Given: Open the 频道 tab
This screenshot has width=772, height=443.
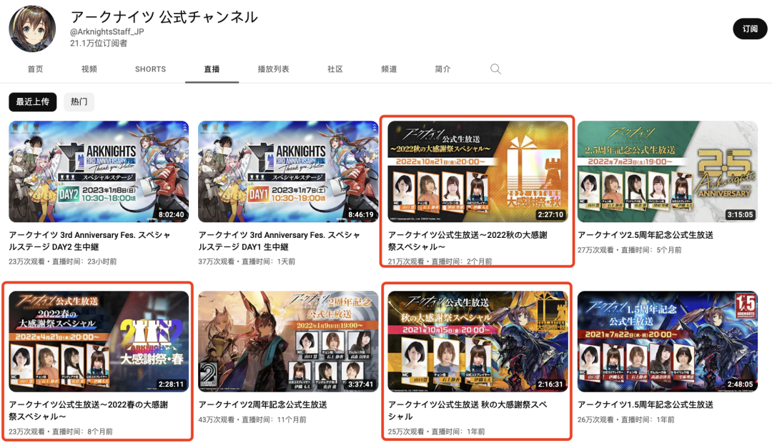Looking at the screenshot, I should point(389,69).
